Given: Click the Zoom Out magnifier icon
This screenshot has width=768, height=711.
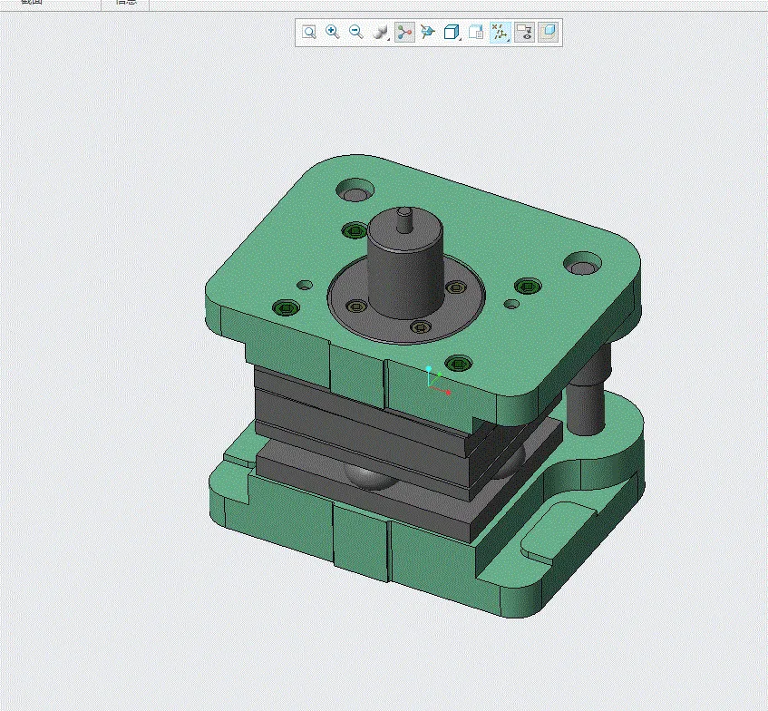Looking at the screenshot, I should click(x=356, y=33).
